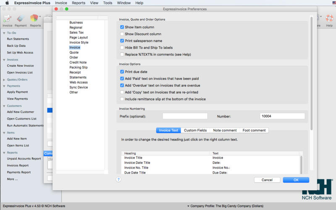Collapse the To-Do sidebar section

[4, 33]
